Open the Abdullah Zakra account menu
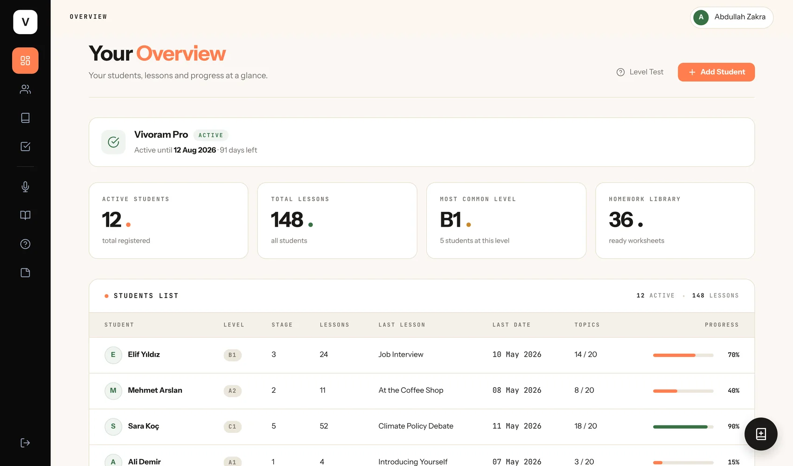This screenshot has width=793, height=466. [731, 17]
